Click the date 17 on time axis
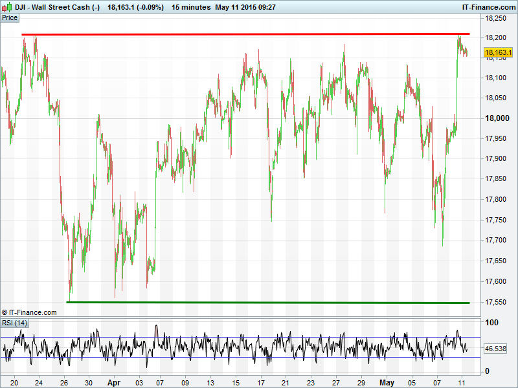The image size is (518, 388). tap(261, 383)
